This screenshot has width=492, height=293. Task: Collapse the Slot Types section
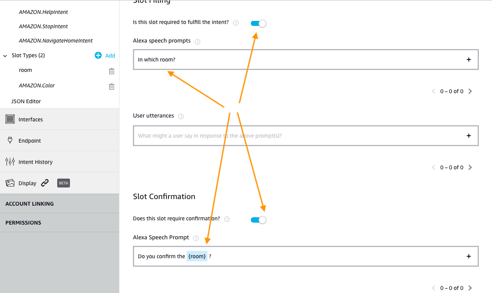pyautogui.click(x=5, y=56)
